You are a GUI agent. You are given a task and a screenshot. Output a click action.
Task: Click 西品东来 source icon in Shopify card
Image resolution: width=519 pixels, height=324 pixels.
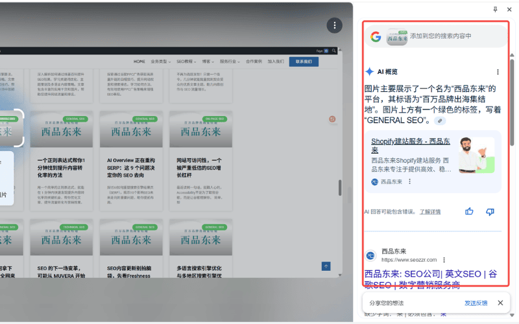click(374, 182)
